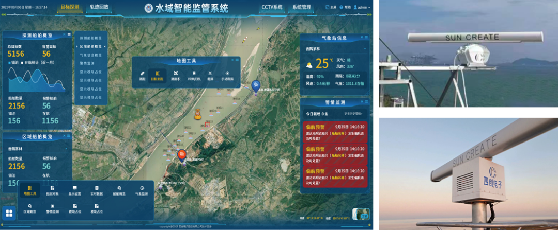558x230 pixels.
Task: Enable the 手动跟踪 manual tracking tool
Action: [x=227, y=75]
